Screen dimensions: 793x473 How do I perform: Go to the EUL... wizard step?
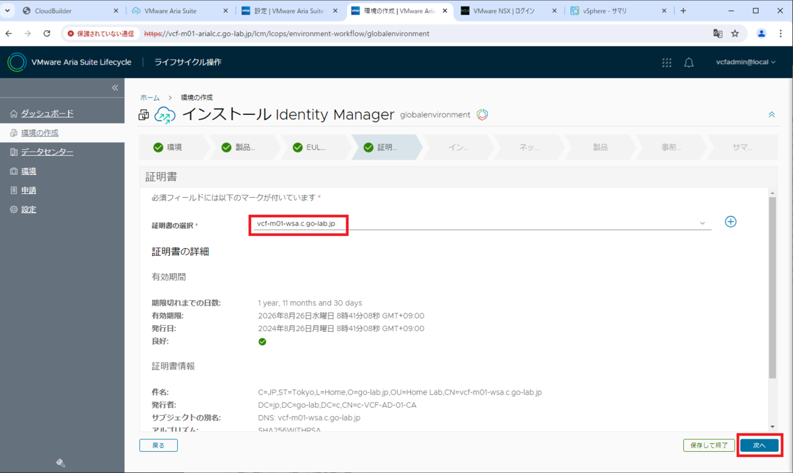317,147
